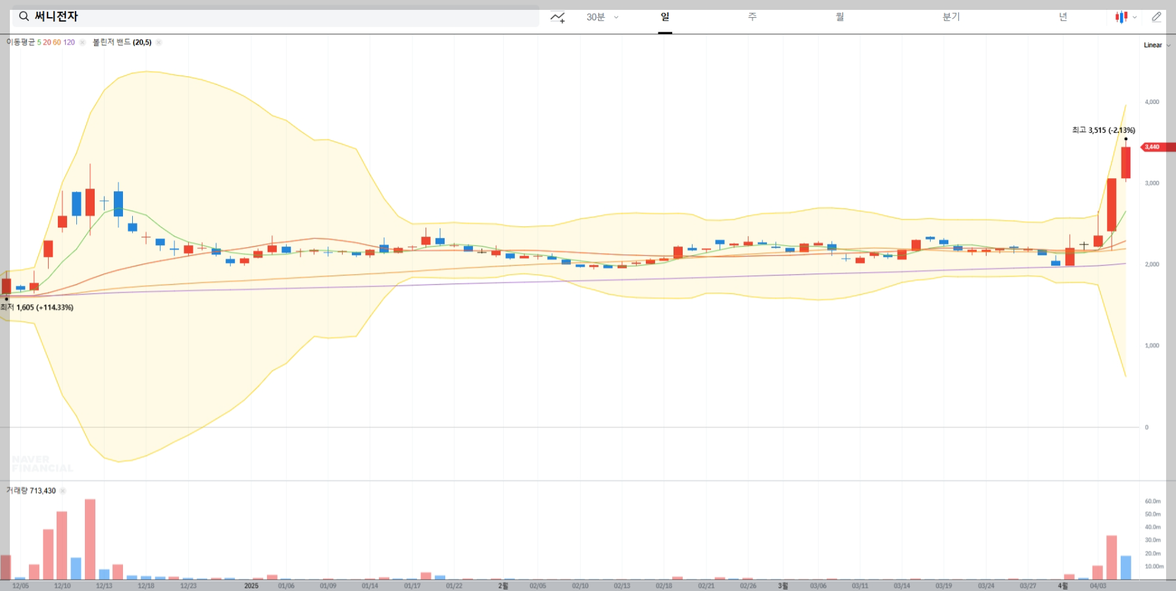Click the 거래량 713,430 label
This screenshot has width=1176, height=591.
tap(31, 490)
